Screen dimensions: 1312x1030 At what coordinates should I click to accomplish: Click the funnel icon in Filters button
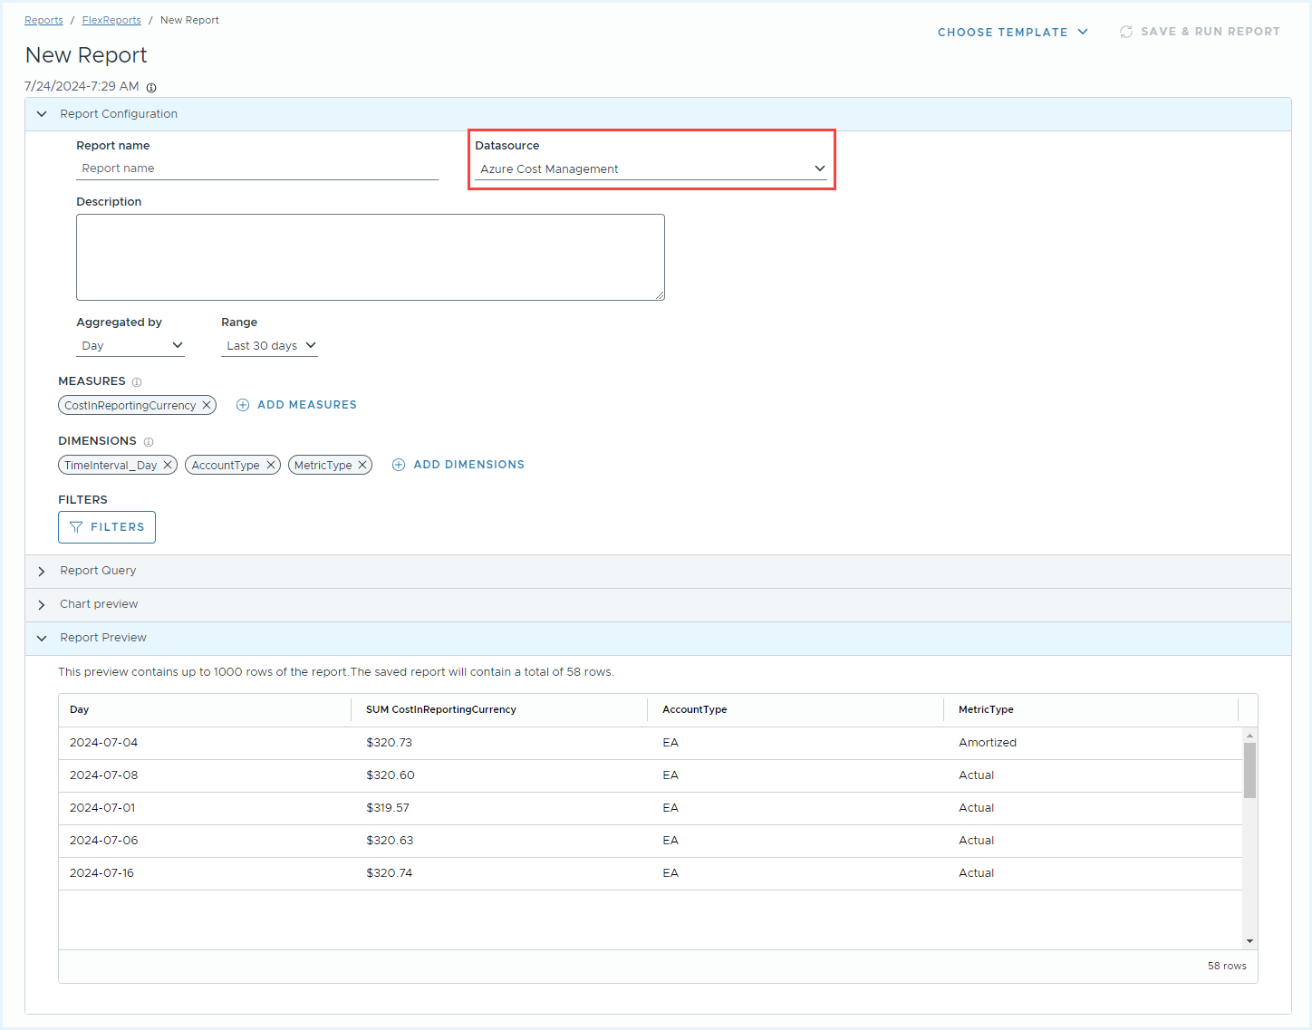tap(76, 527)
